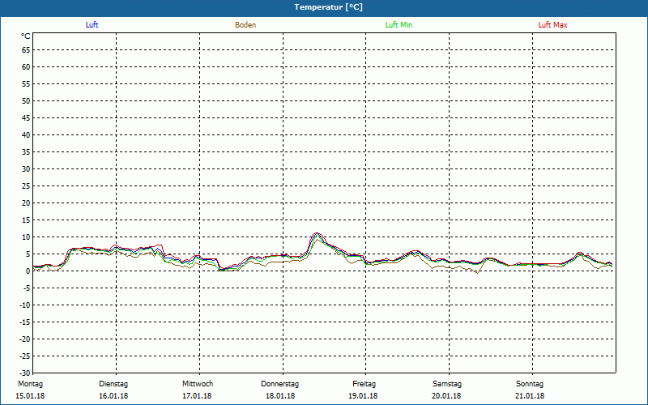Click the date 16.01.18
This screenshot has height=405, width=648.
pos(113,396)
